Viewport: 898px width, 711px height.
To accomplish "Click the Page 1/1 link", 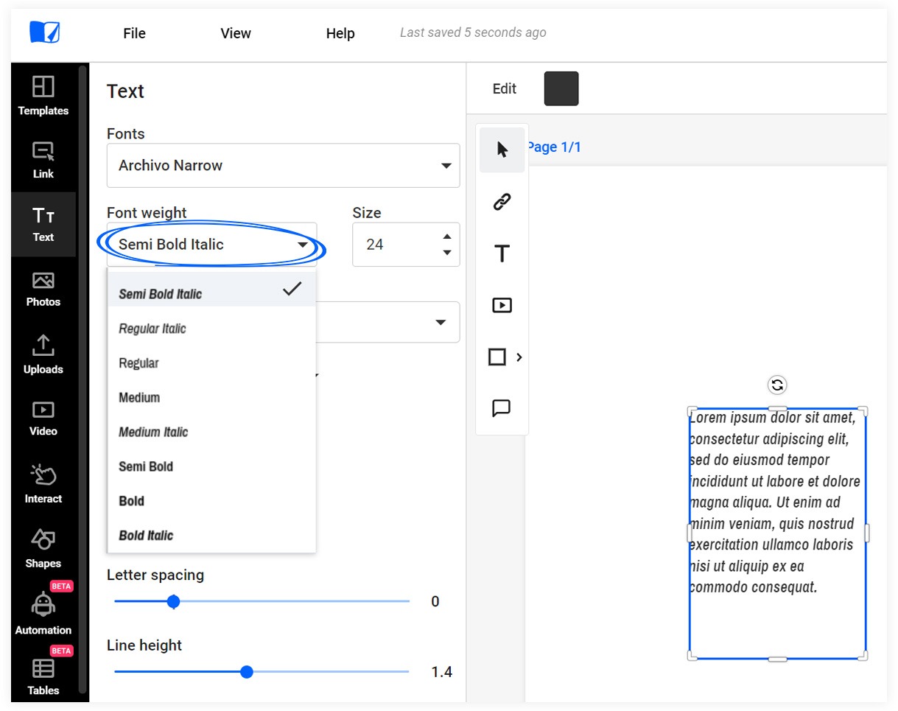I will (554, 147).
